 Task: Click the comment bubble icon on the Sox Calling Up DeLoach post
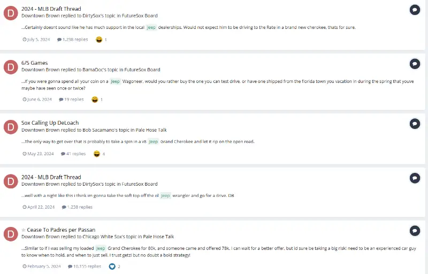[415, 124]
